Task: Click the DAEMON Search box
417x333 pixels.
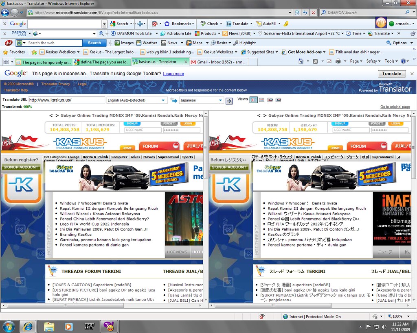Action: click(364, 13)
